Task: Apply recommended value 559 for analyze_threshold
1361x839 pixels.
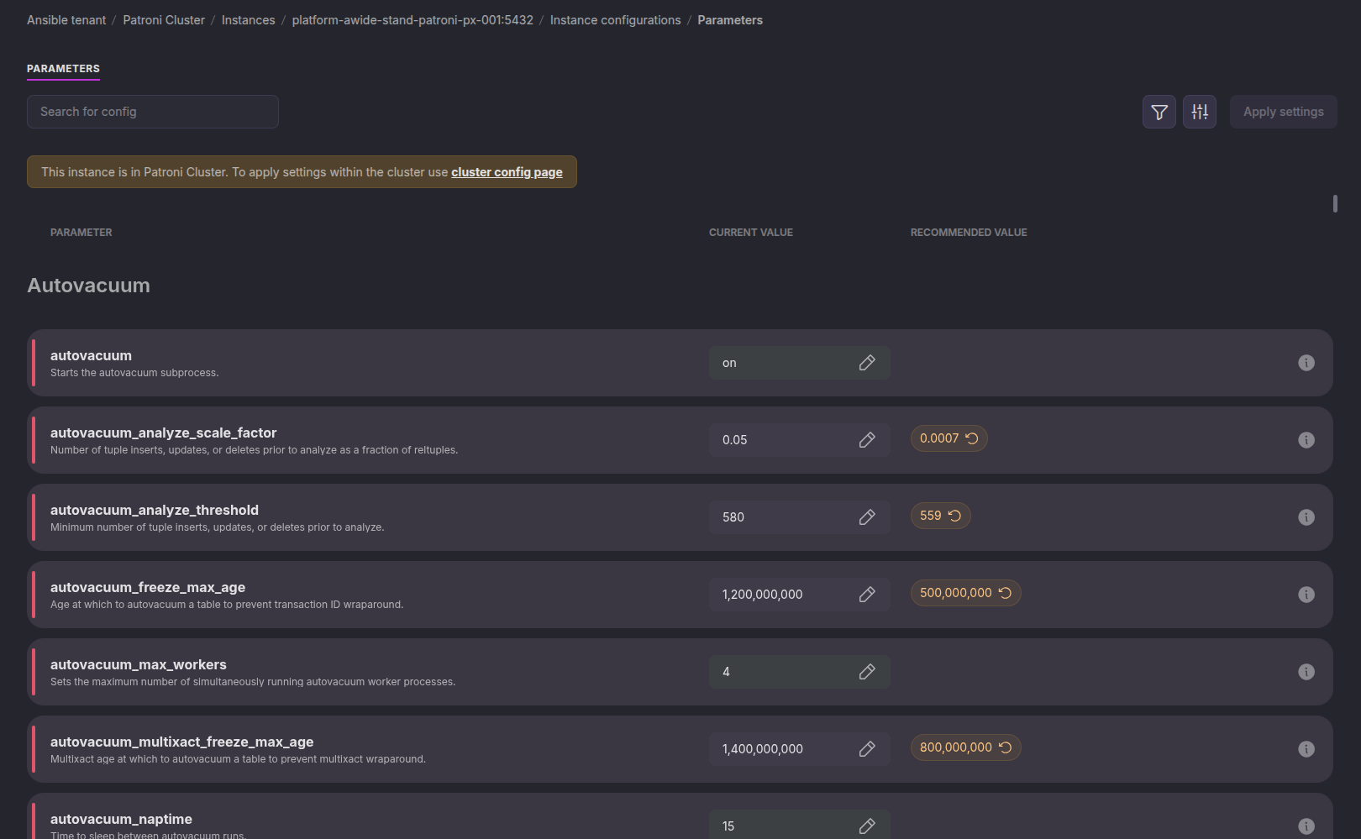Action: [940, 516]
